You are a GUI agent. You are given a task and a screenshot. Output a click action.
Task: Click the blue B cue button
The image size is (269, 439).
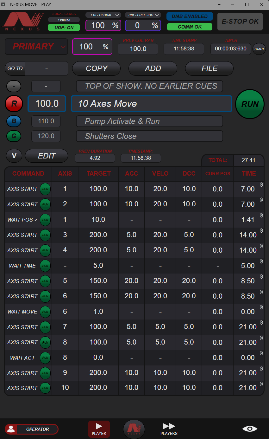click(x=14, y=121)
